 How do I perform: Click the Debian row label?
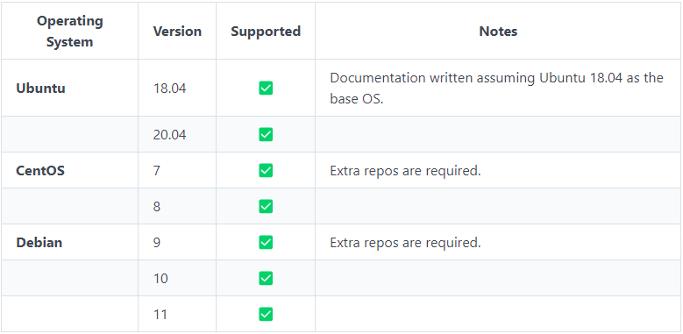point(39,242)
